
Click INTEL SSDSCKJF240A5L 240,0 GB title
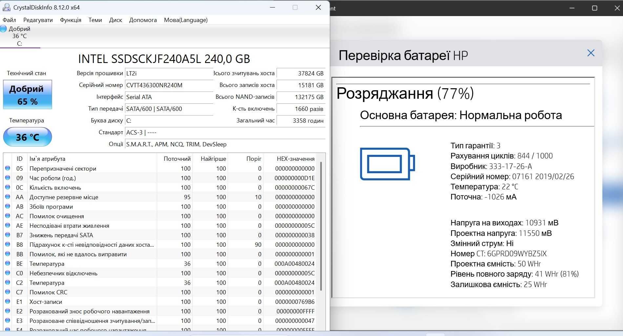tap(164, 59)
